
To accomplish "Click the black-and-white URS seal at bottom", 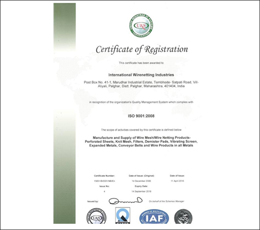I will (x=97, y=216).
